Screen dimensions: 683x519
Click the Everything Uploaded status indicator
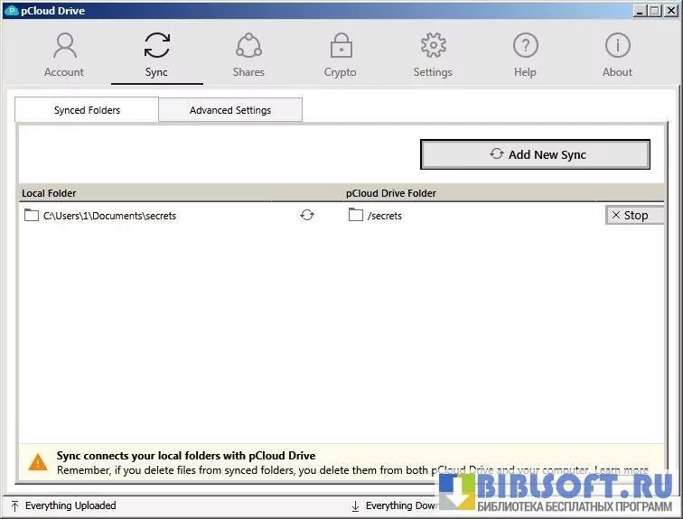pyautogui.click(x=70, y=505)
